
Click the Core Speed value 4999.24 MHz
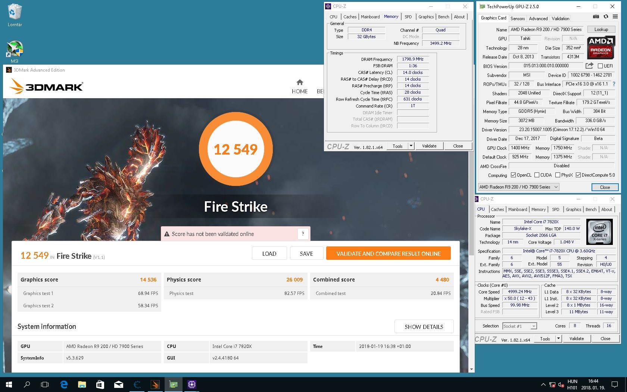520,292
